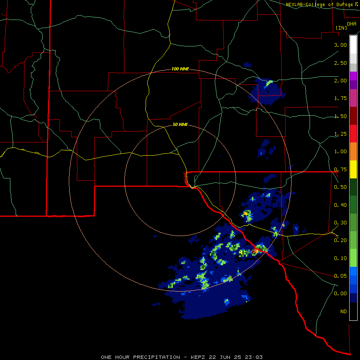Click the 100 NMI range ring label
This screenshot has width=360, height=360.
pyautogui.click(x=180, y=69)
